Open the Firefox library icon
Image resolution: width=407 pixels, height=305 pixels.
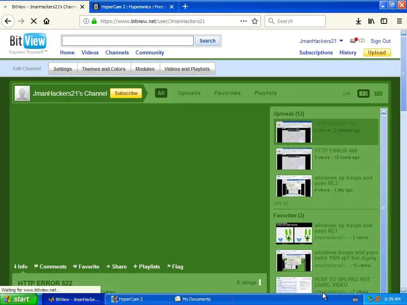click(371, 21)
